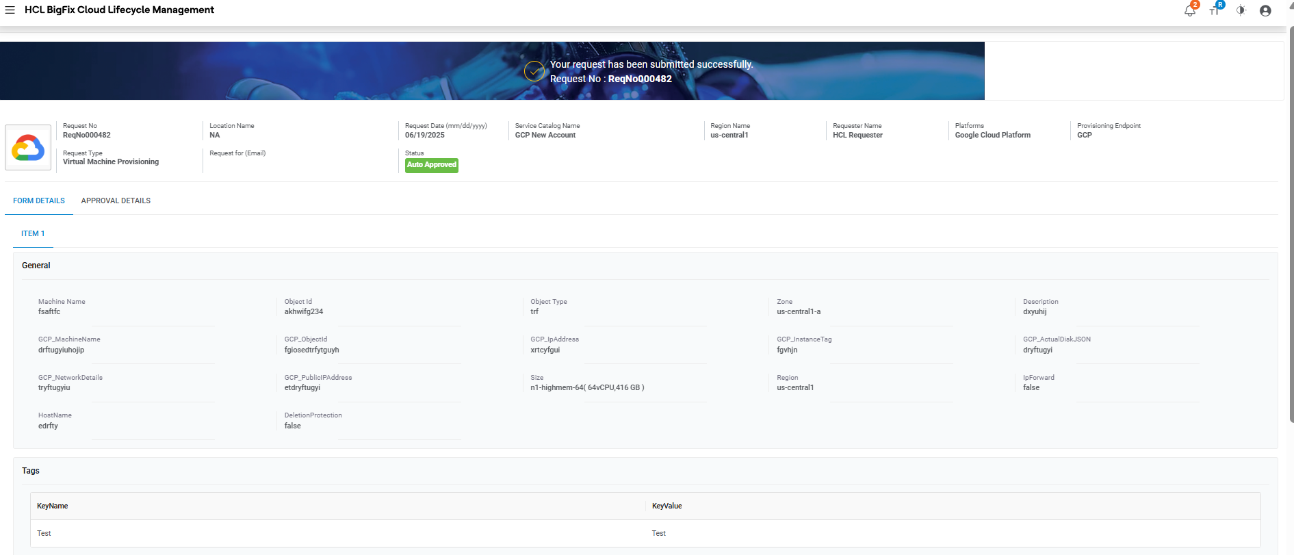The width and height of the screenshot is (1294, 555).
Task: Click the Region Name value in header
Action: (x=729, y=135)
